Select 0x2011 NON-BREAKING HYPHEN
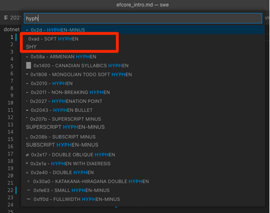 pyautogui.click(x=143, y=92)
